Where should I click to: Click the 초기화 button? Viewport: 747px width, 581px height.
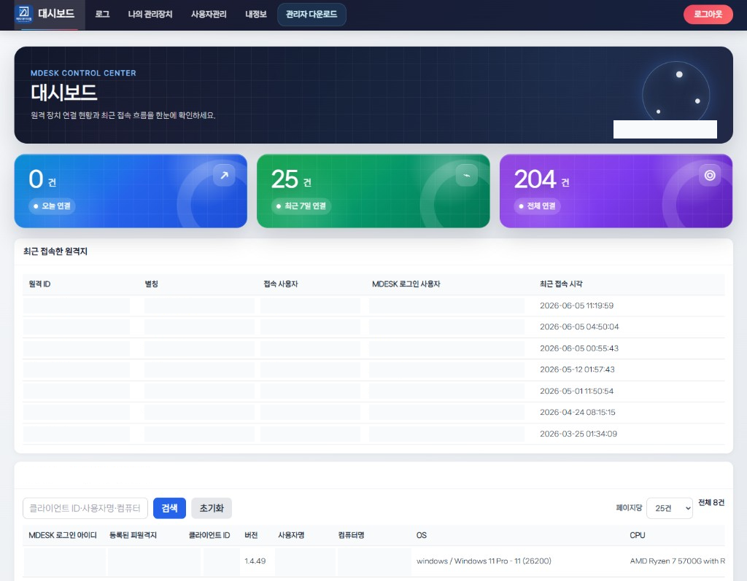(x=212, y=508)
